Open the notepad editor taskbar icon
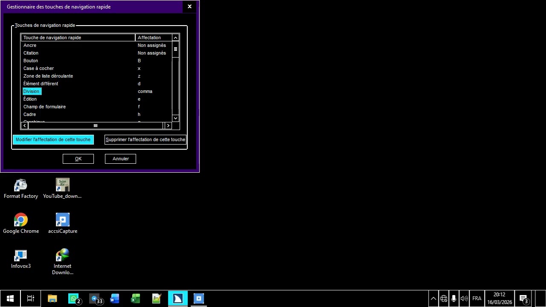This screenshot has width=546, height=307. pos(157,298)
